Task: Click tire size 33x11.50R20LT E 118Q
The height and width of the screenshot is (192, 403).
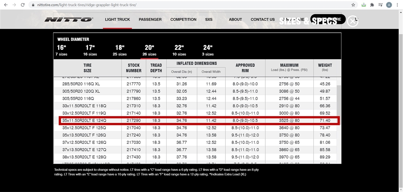Action: [x=84, y=106]
